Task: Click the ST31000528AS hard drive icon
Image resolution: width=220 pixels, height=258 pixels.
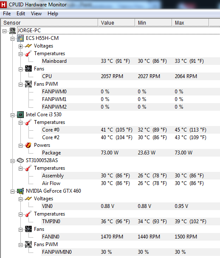Action: [20, 160]
